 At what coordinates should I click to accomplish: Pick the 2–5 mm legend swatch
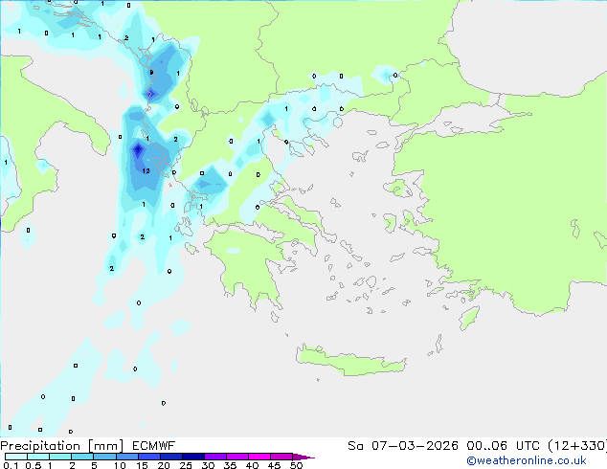point(82,457)
